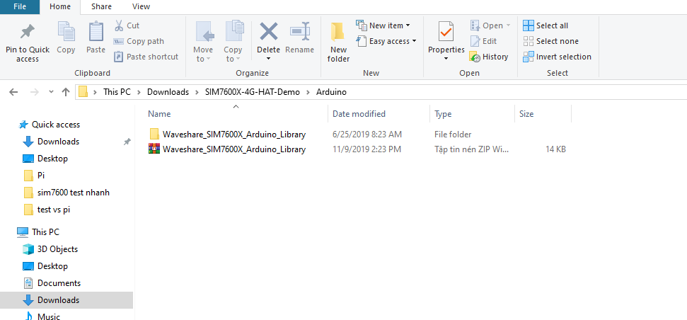Go up one folder level arrow
Screen dimensions: 687x320
[66, 92]
